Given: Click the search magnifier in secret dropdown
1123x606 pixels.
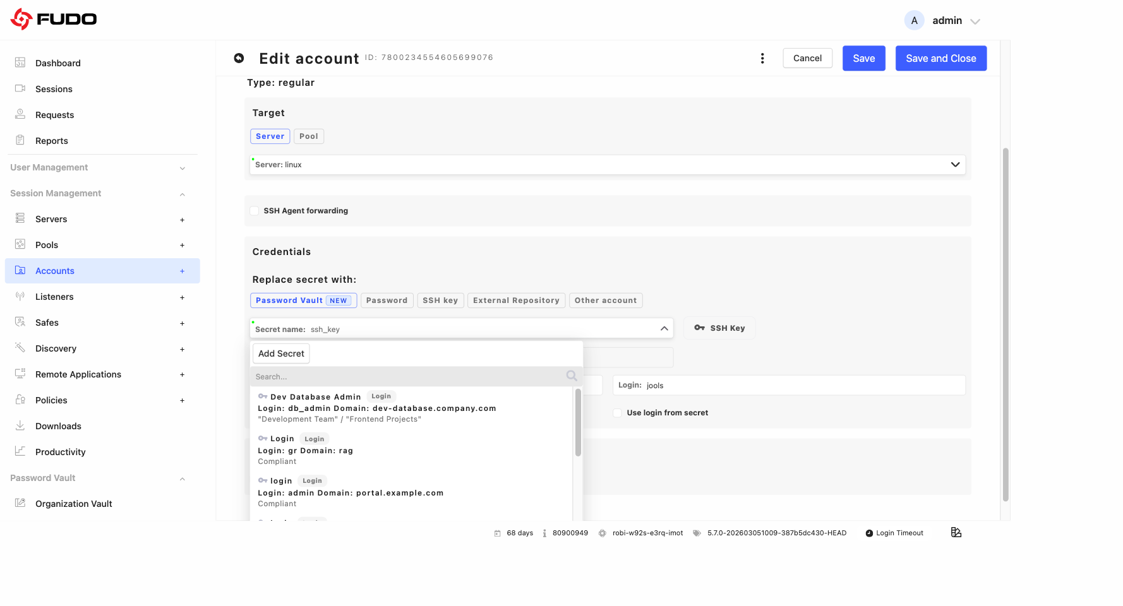Looking at the screenshot, I should [572, 376].
